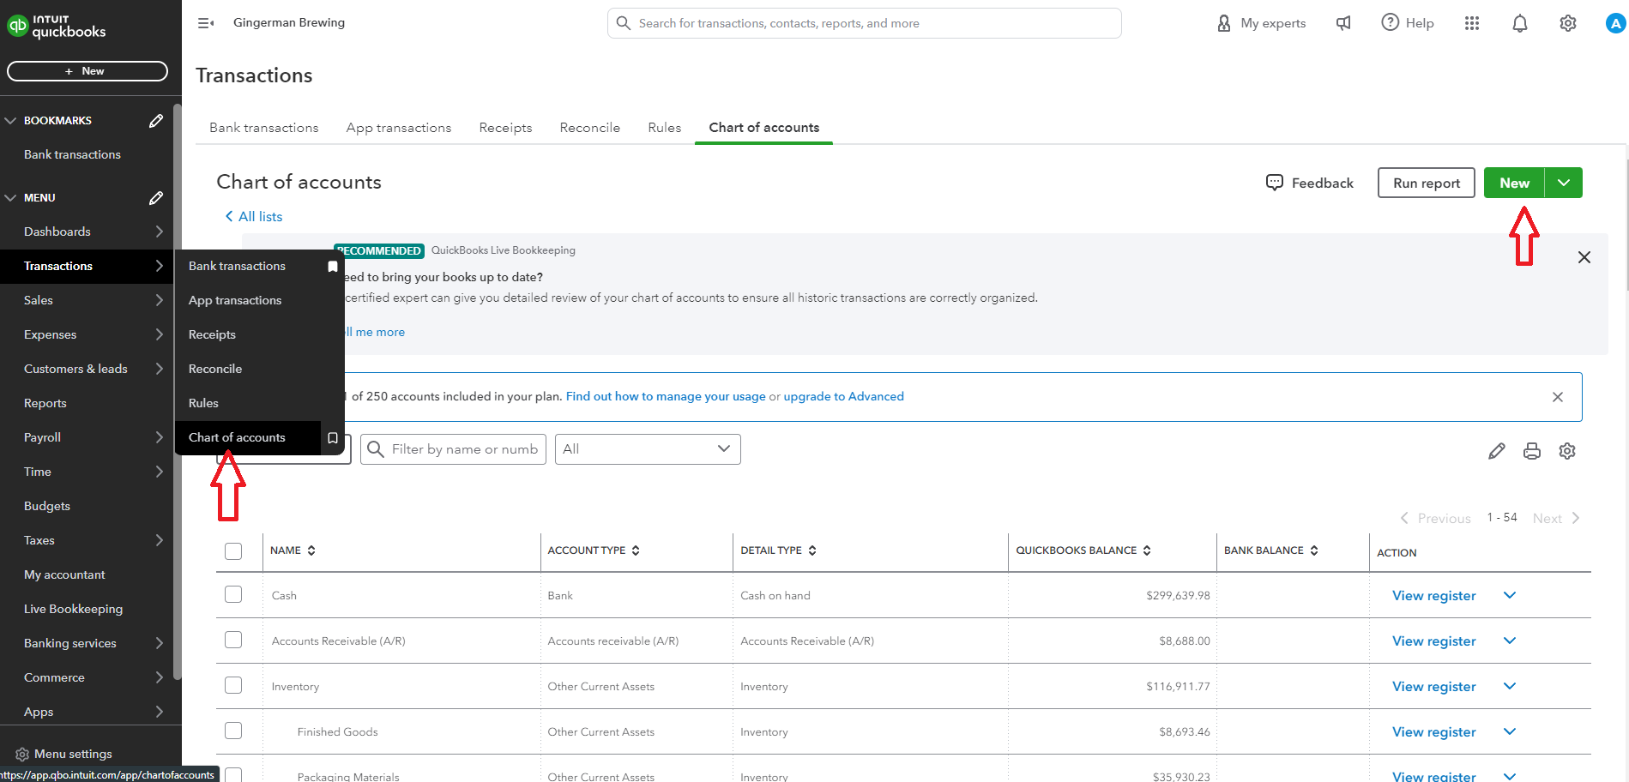1629x782 pixels.
Task: Sort by Name column arrows
Action: click(311, 550)
